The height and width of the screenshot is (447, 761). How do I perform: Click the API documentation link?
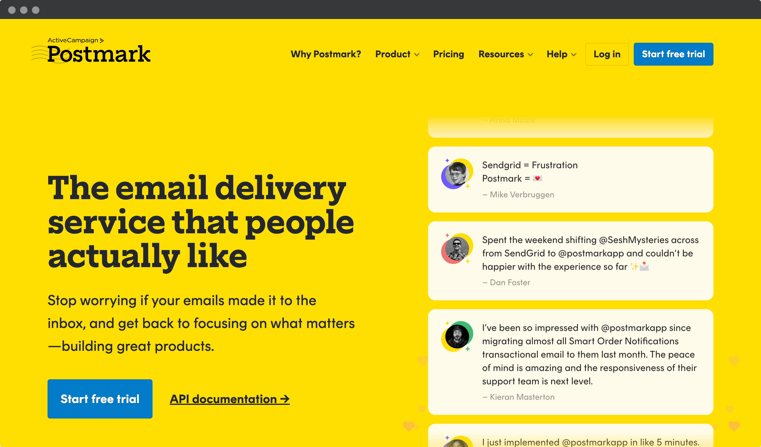point(230,399)
